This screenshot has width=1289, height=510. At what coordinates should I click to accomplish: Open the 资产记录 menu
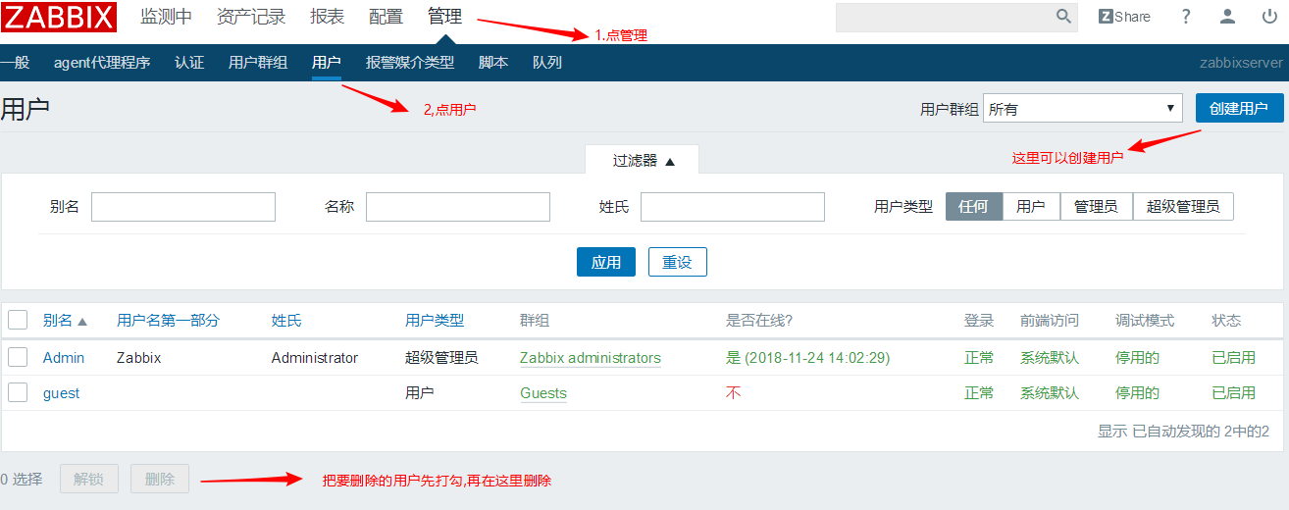point(251,17)
